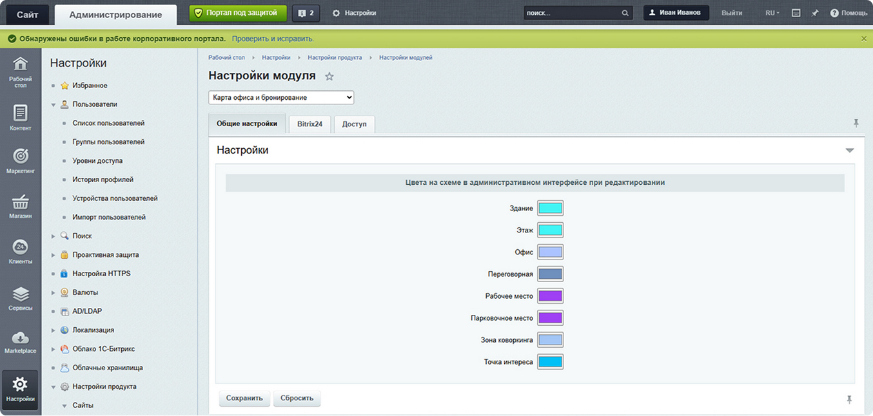Open Список пользователей in the tree
This screenshot has height=416, width=873.
108,123
